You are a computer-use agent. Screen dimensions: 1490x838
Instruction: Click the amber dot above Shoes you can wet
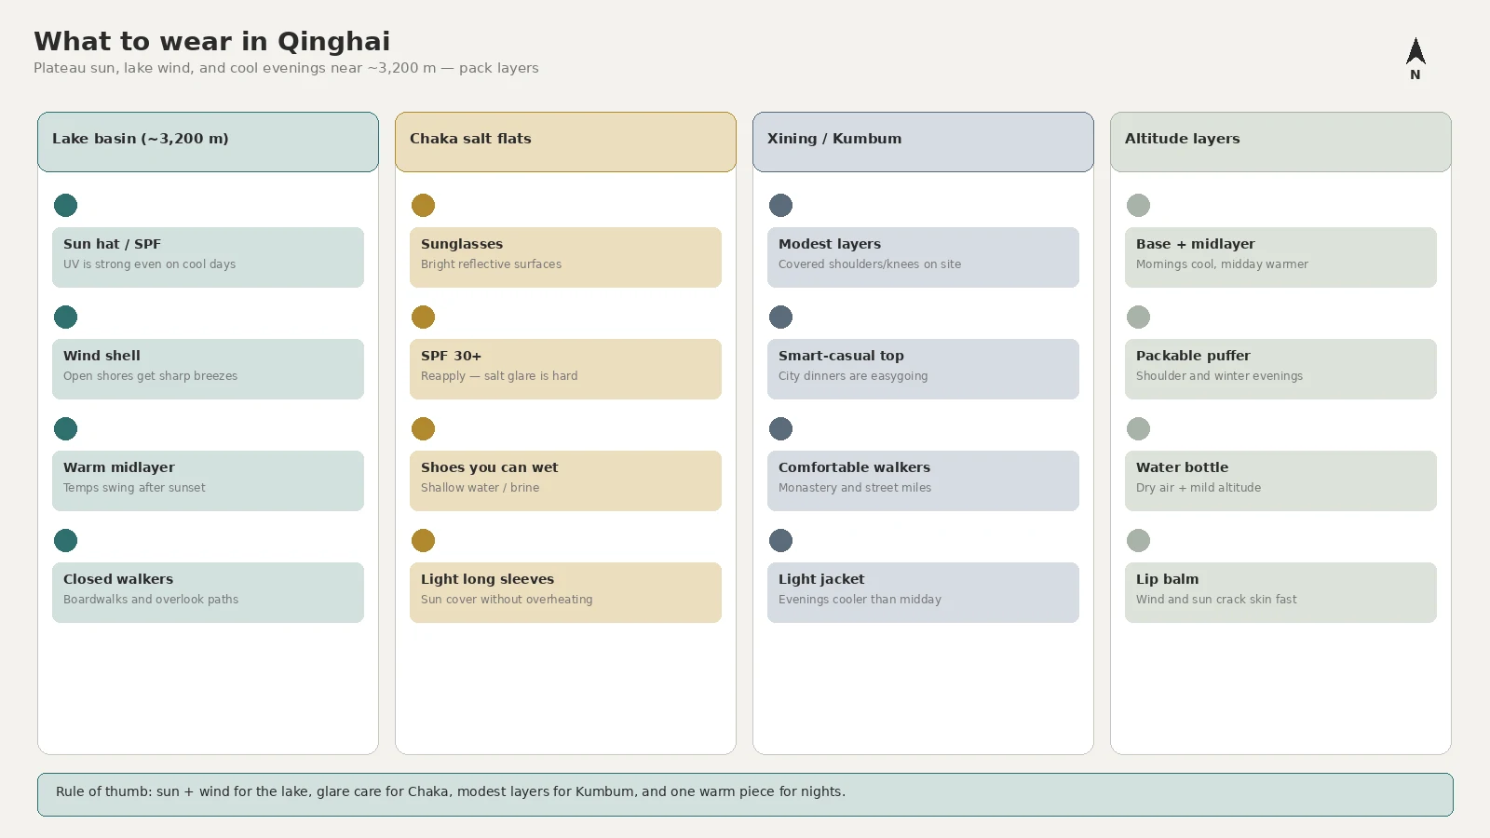tap(423, 428)
